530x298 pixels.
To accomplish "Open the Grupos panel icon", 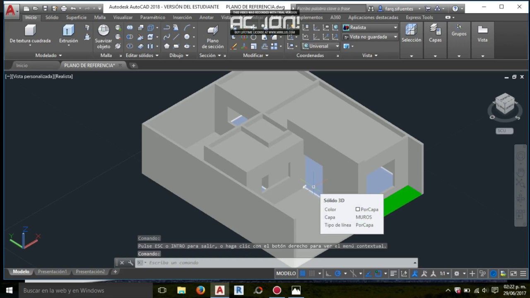I will click(459, 27).
